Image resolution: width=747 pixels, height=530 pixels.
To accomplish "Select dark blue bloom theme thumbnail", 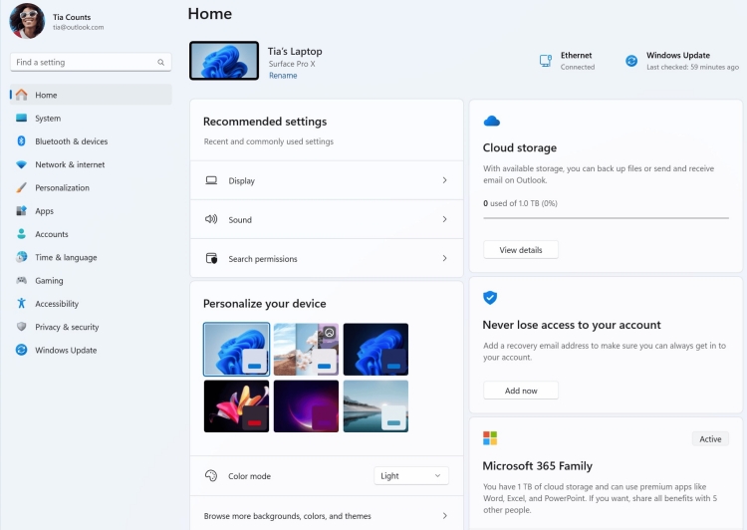I will click(x=375, y=350).
